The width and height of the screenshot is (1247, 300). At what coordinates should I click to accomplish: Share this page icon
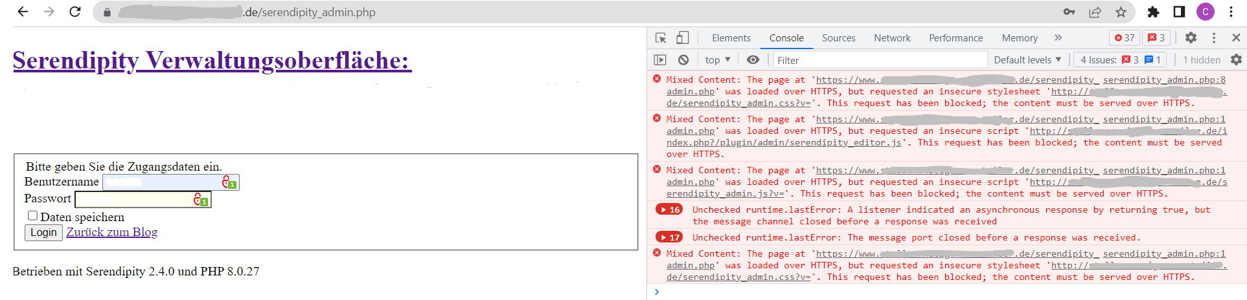click(x=1095, y=12)
